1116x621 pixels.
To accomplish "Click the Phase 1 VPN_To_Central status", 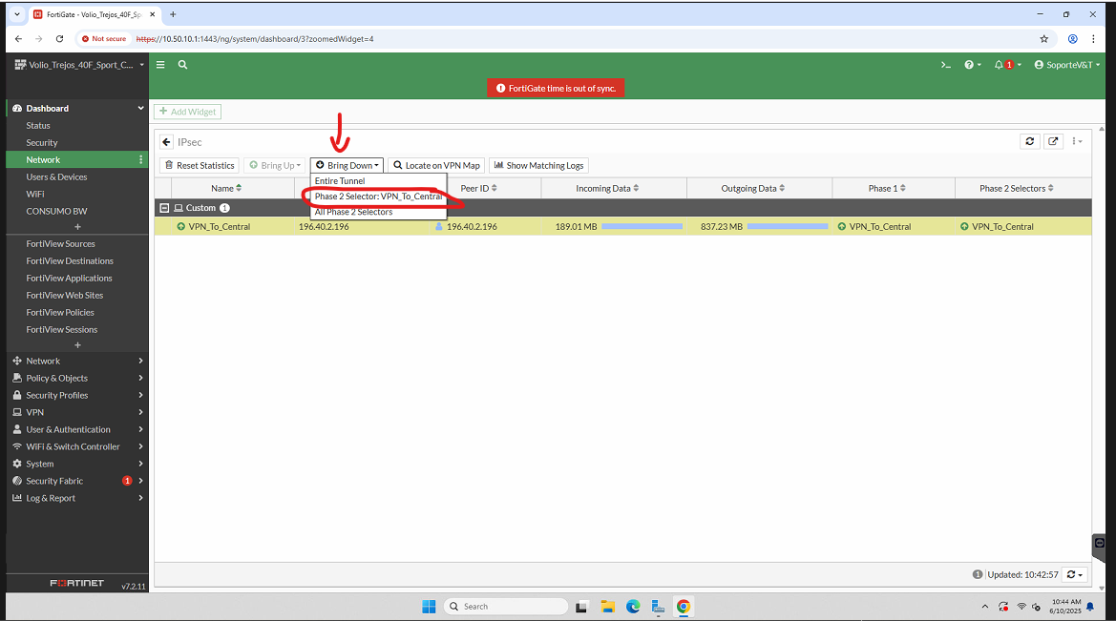I will click(874, 227).
